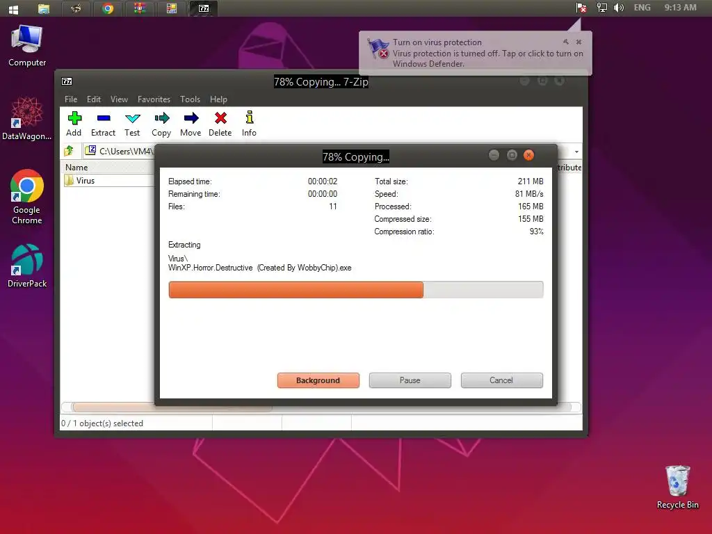Image resolution: width=712 pixels, height=534 pixels.
Task: Click the up-folder icon beside address bar
Action: [x=69, y=151]
